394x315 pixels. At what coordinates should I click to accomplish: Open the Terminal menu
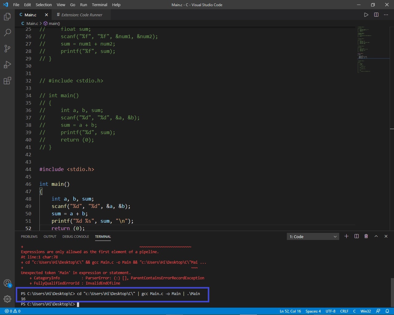99,5
